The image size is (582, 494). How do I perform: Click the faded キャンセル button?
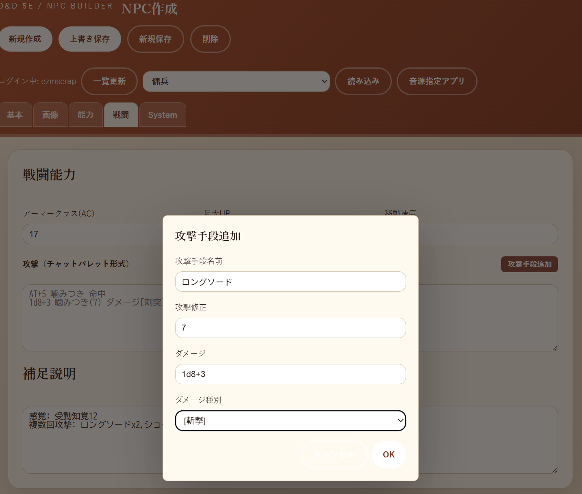334,455
